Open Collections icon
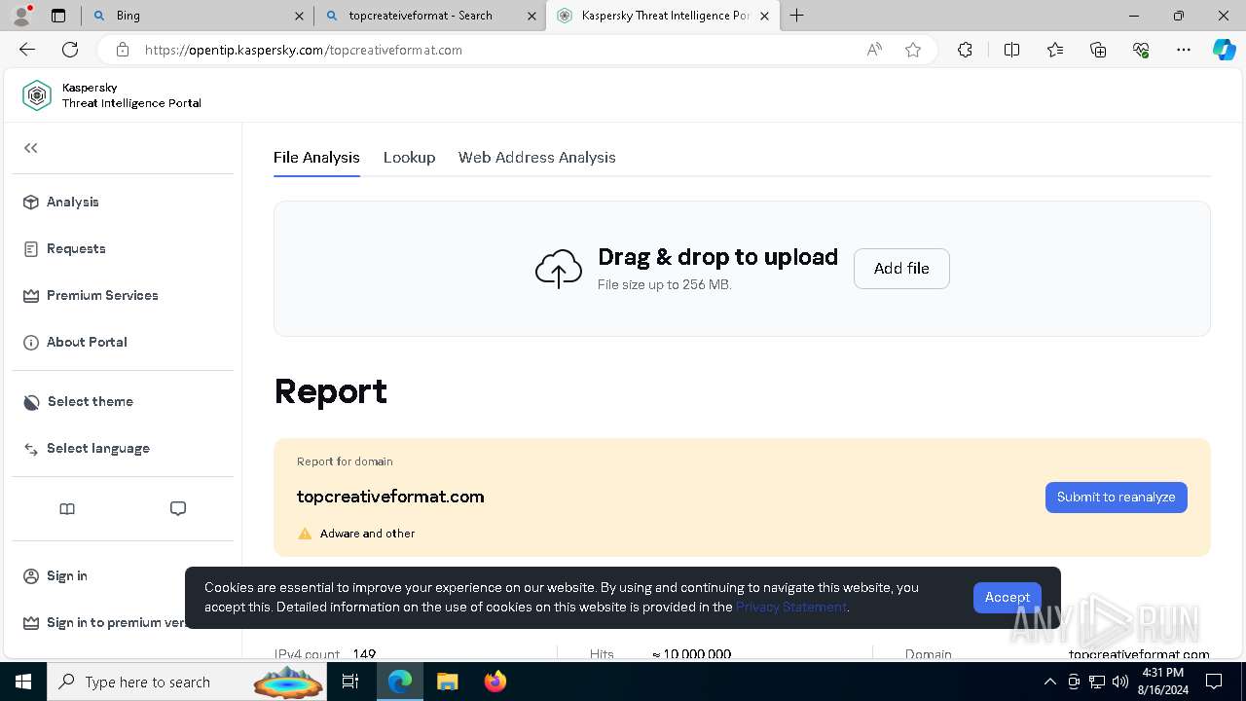This screenshot has height=701, width=1246. pos(1098,50)
